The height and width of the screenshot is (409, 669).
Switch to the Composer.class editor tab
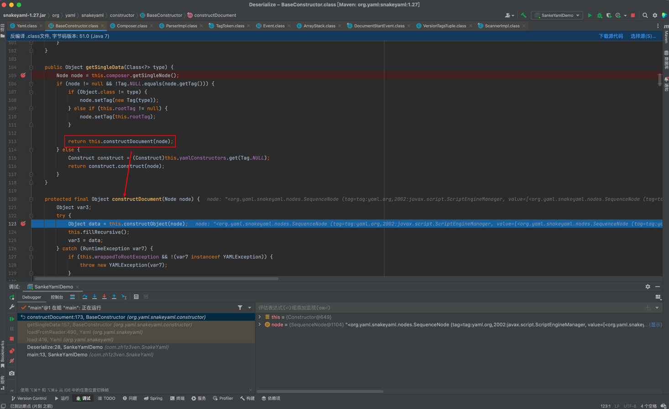pyautogui.click(x=131, y=26)
